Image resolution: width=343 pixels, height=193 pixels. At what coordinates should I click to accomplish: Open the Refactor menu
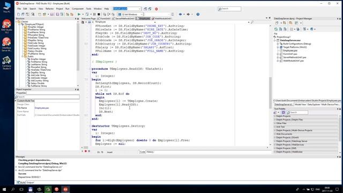click(x=49, y=9)
